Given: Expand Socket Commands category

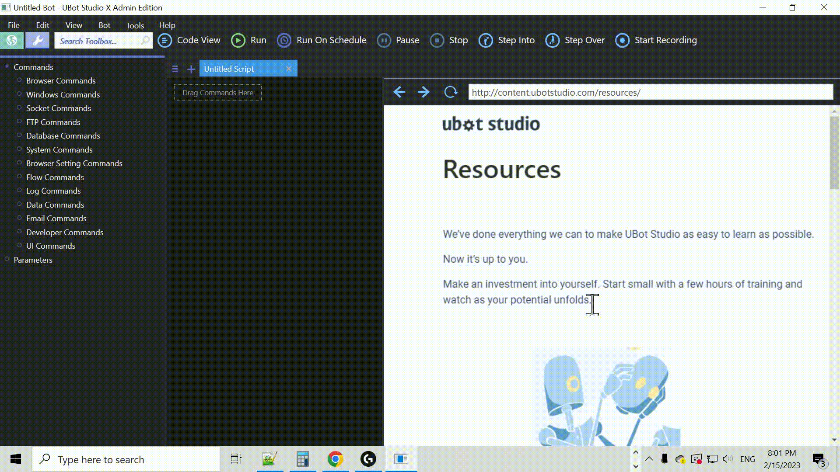Looking at the screenshot, I should click(19, 108).
